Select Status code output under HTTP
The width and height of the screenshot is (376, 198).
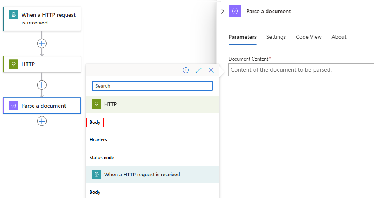(102, 158)
